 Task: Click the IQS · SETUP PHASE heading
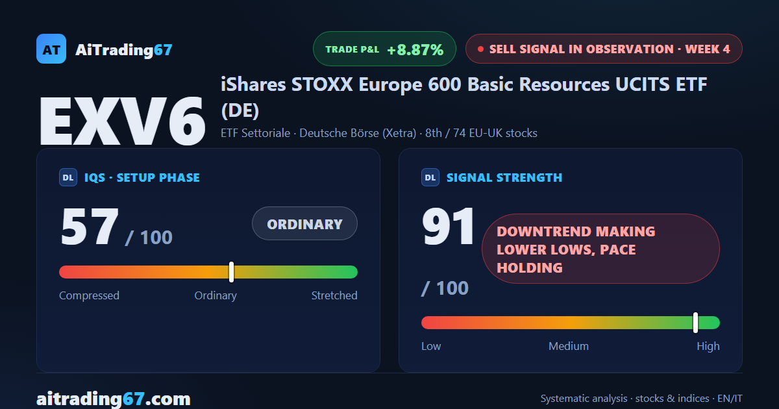tap(142, 177)
